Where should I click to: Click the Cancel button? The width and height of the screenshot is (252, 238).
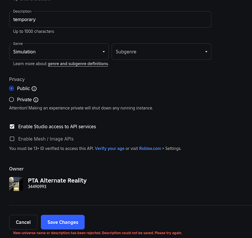click(x=23, y=222)
